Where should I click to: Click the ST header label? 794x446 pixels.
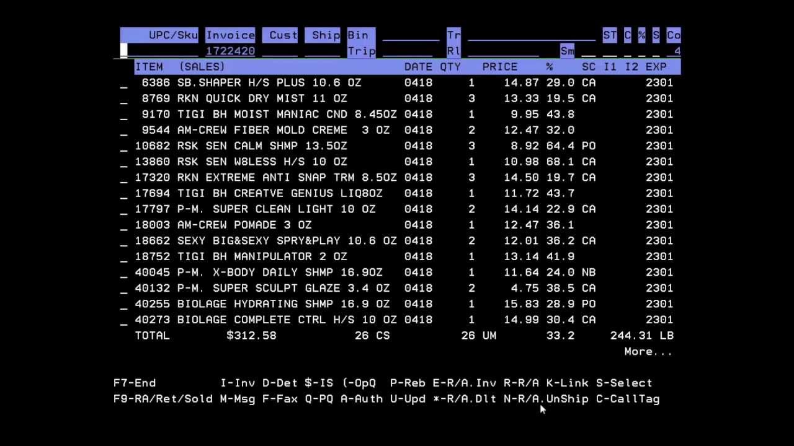pyautogui.click(x=610, y=35)
